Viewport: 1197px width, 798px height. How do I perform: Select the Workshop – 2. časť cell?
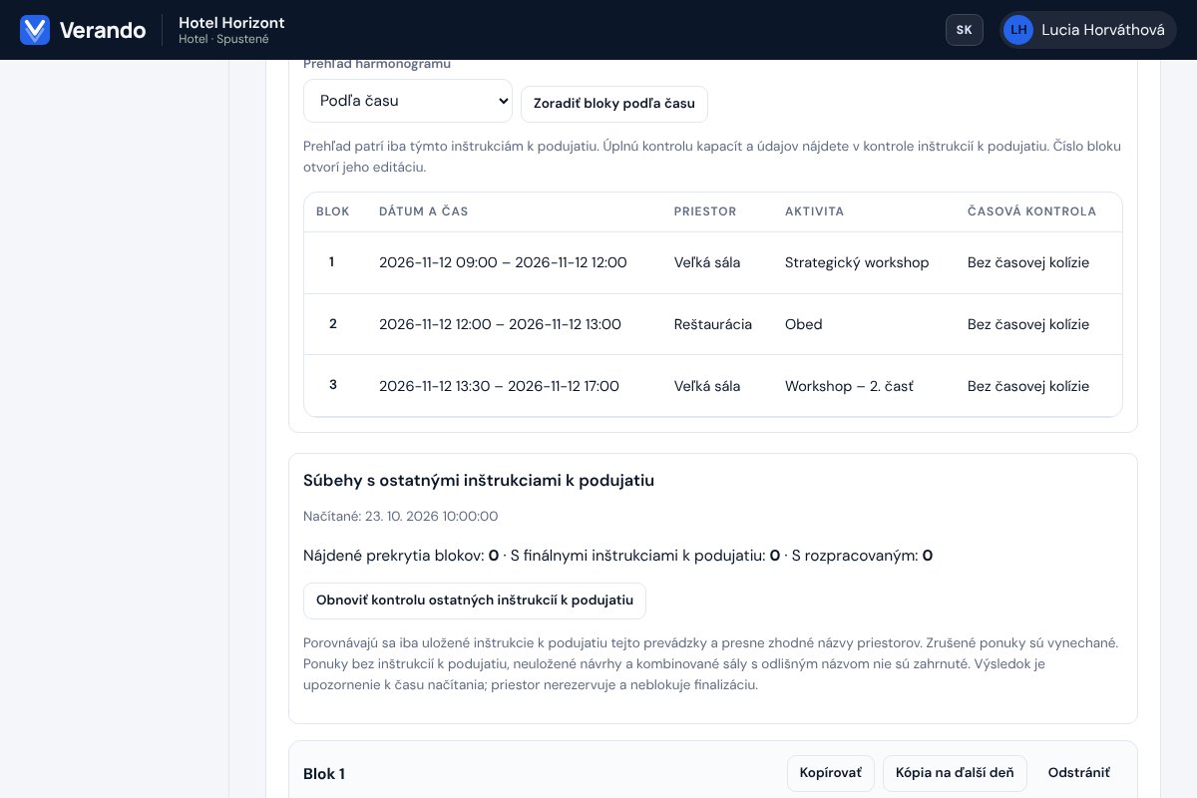point(849,386)
